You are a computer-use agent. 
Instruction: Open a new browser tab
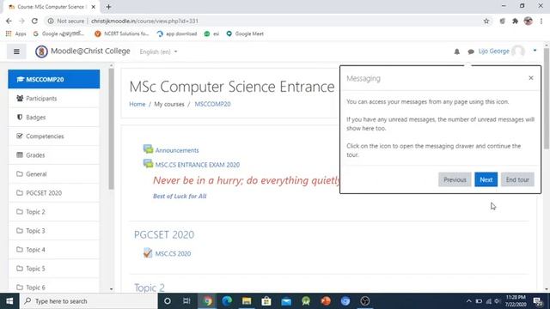108,7
